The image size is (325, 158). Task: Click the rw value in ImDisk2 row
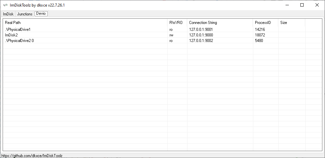coord(171,35)
